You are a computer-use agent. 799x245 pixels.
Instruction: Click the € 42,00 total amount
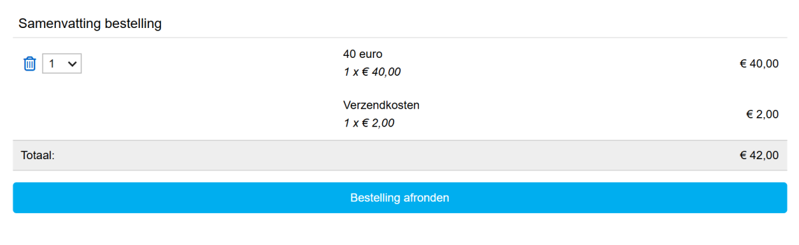click(x=759, y=155)
